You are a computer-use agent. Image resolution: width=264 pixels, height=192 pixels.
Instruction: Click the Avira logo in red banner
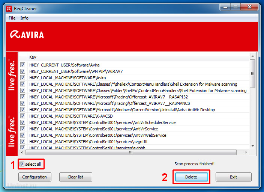tap(27, 35)
